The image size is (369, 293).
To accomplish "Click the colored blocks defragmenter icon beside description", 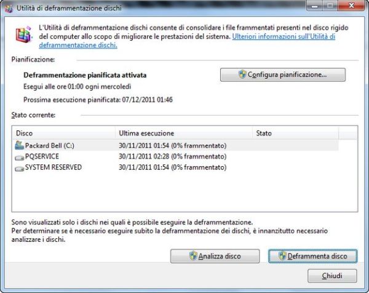I will point(23,35).
